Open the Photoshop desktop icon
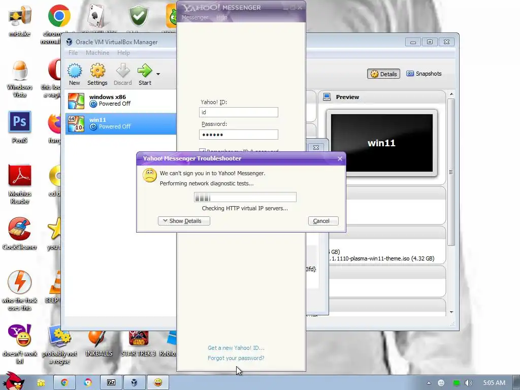This screenshot has height=390, width=520. pyautogui.click(x=20, y=122)
